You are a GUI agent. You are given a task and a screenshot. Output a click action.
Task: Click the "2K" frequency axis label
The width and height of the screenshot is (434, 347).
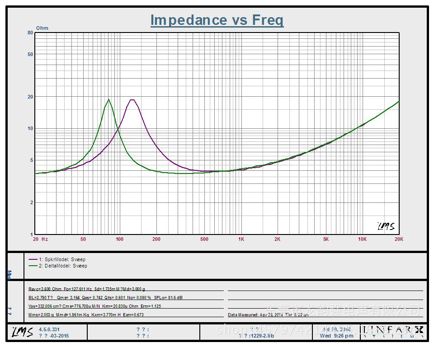277,239
